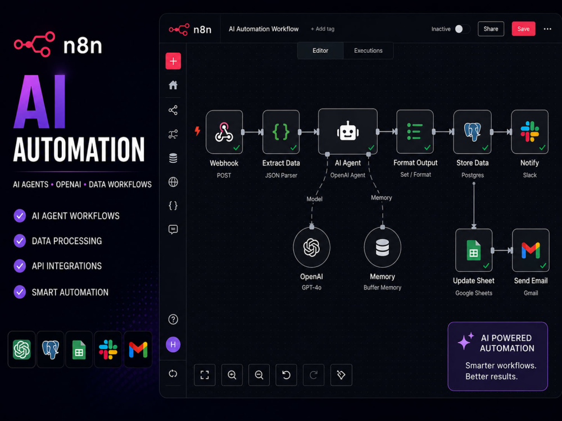This screenshot has height=421, width=562.
Task: Click the Share button
Action: (x=491, y=29)
